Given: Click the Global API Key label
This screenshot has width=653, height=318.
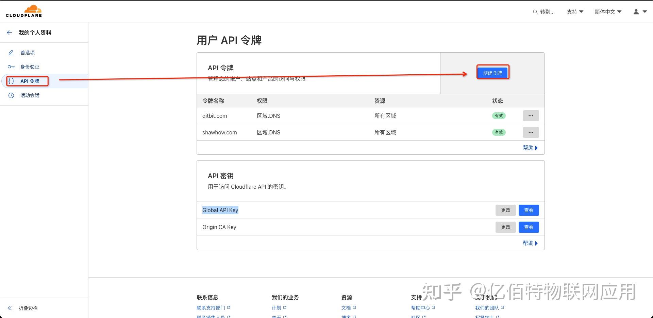Looking at the screenshot, I should pyautogui.click(x=220, y=210).
